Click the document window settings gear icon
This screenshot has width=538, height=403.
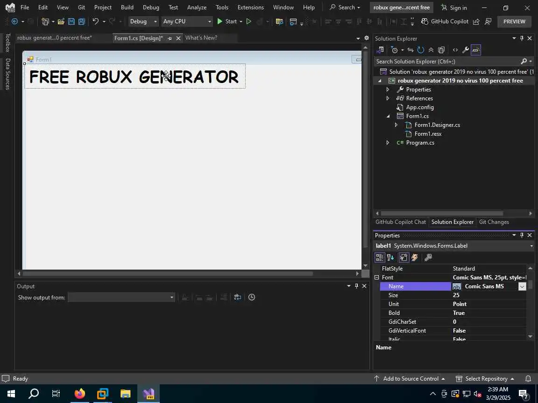[x=367, y=38]
